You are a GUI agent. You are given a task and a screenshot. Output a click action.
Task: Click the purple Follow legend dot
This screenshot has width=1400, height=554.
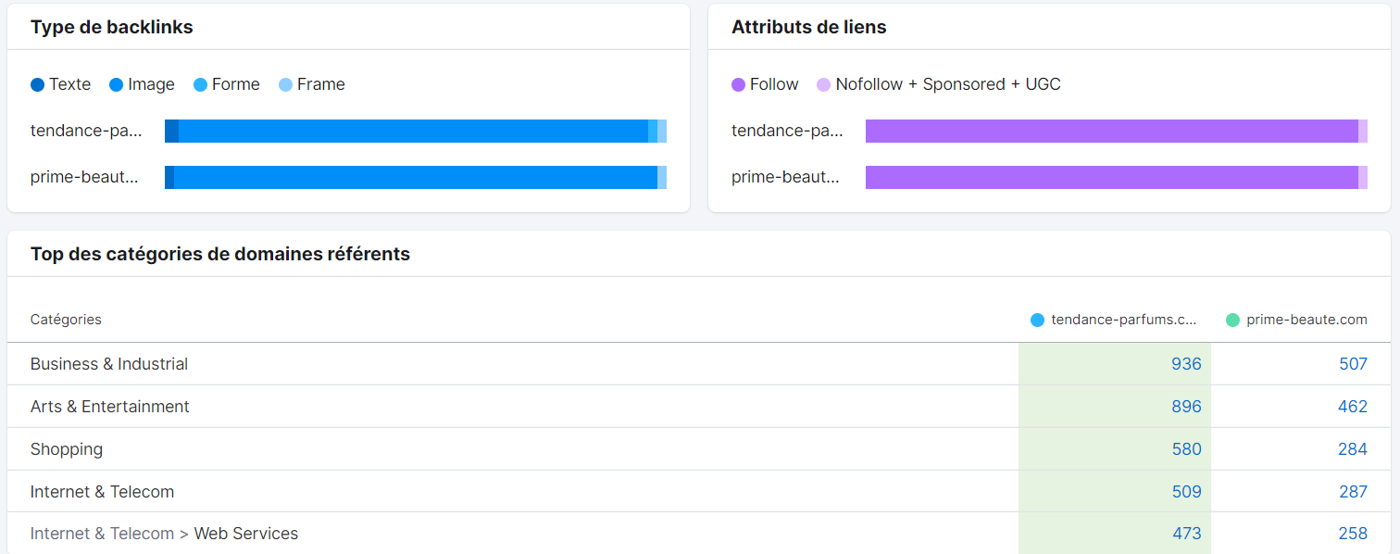pos(738,84)
